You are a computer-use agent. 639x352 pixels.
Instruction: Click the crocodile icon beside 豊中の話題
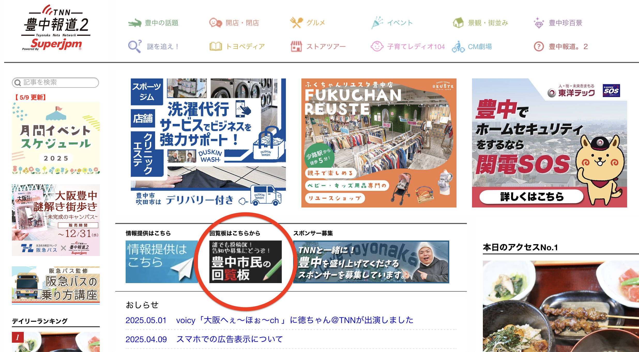[x=135, y=23]
